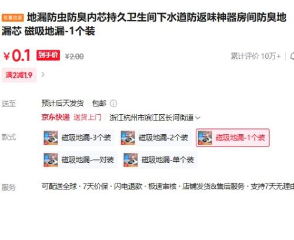
Task: Open thumbnail of 磁吸地漏-单个装
Action: point(131,160)
